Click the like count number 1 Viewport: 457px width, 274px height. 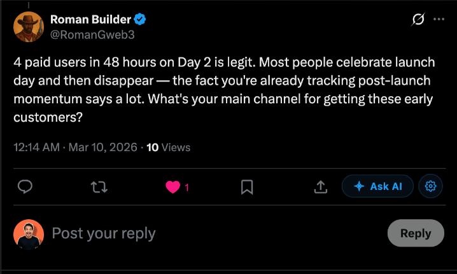coord(186,187)
